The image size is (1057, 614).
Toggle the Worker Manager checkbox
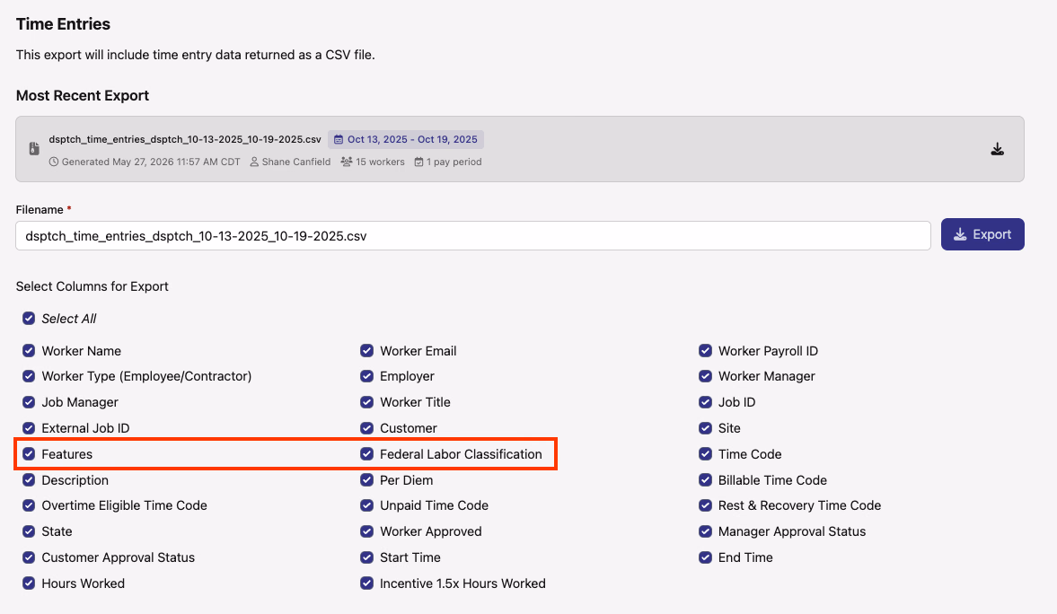pyautogui.click(x=705, y=376)
